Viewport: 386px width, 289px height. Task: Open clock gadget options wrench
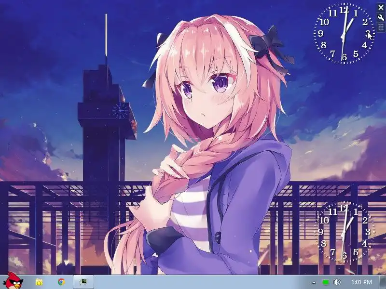[x=381, y=17]
